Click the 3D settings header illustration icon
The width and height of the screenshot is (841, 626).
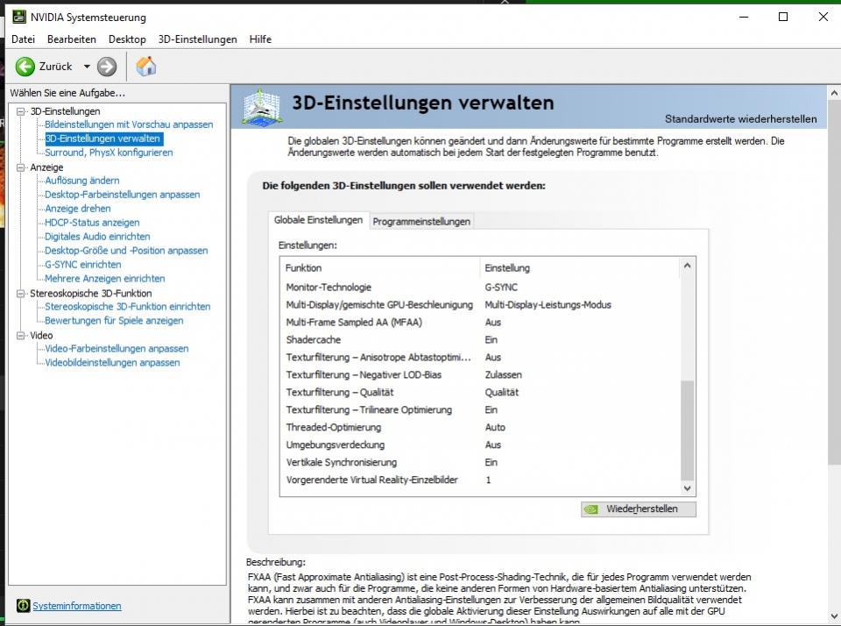[262, 106]
